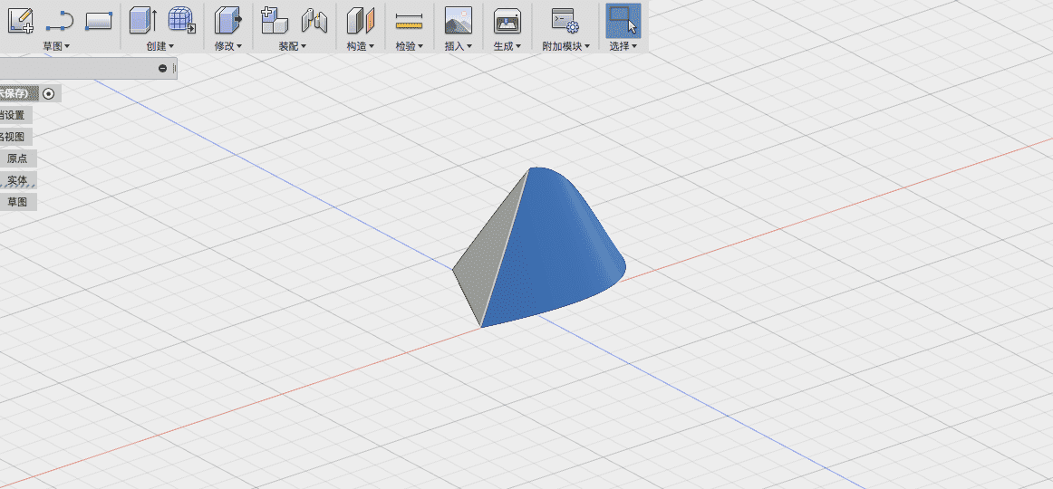Select the 原点 browser tree item
The image size is (1053, 489).
(18, 159)
